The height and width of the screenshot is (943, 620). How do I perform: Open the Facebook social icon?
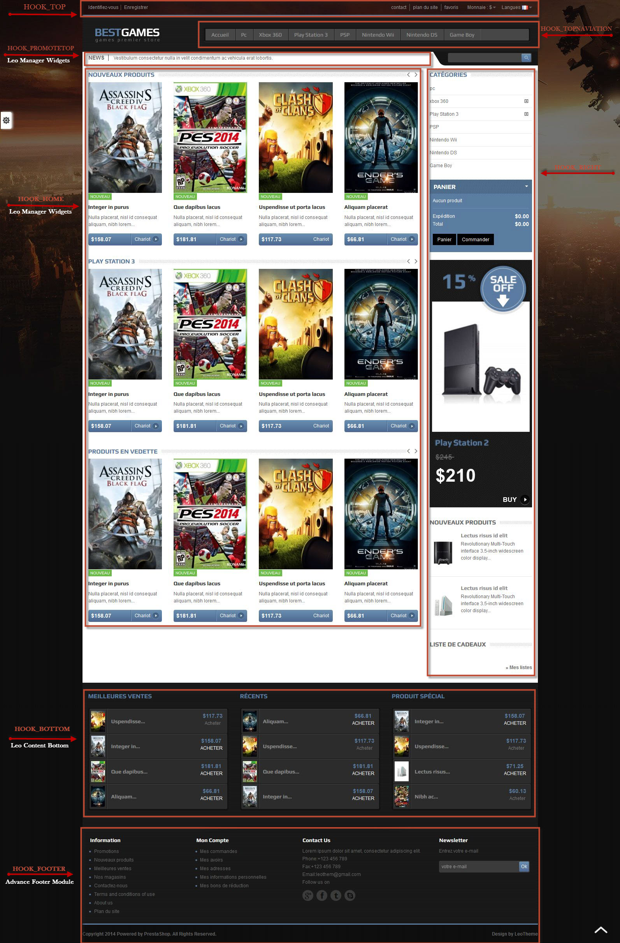(321, 895)
